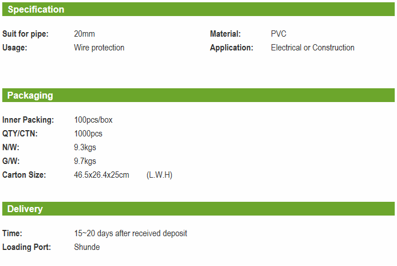The image size is (397, 266).
Task: Select the 100pcs/box value
Action: click(93, 120)
